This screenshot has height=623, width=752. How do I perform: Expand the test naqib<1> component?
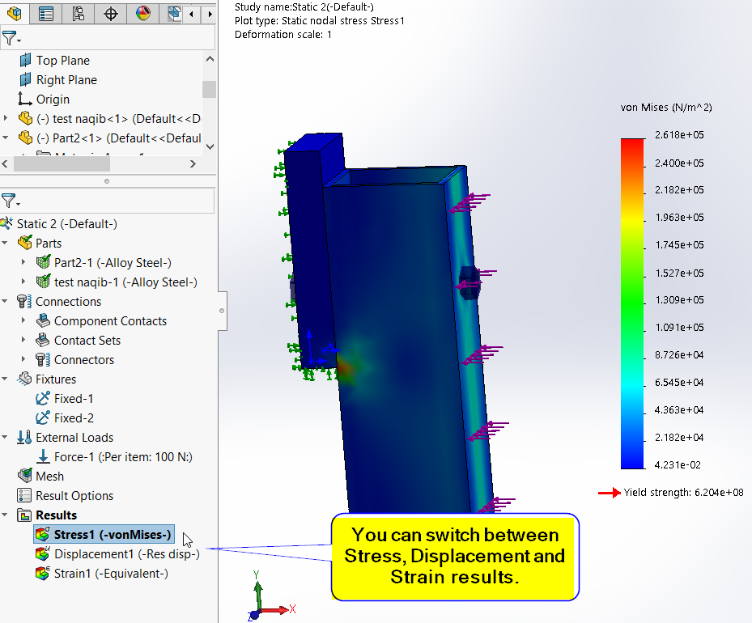tap(6, 118)
